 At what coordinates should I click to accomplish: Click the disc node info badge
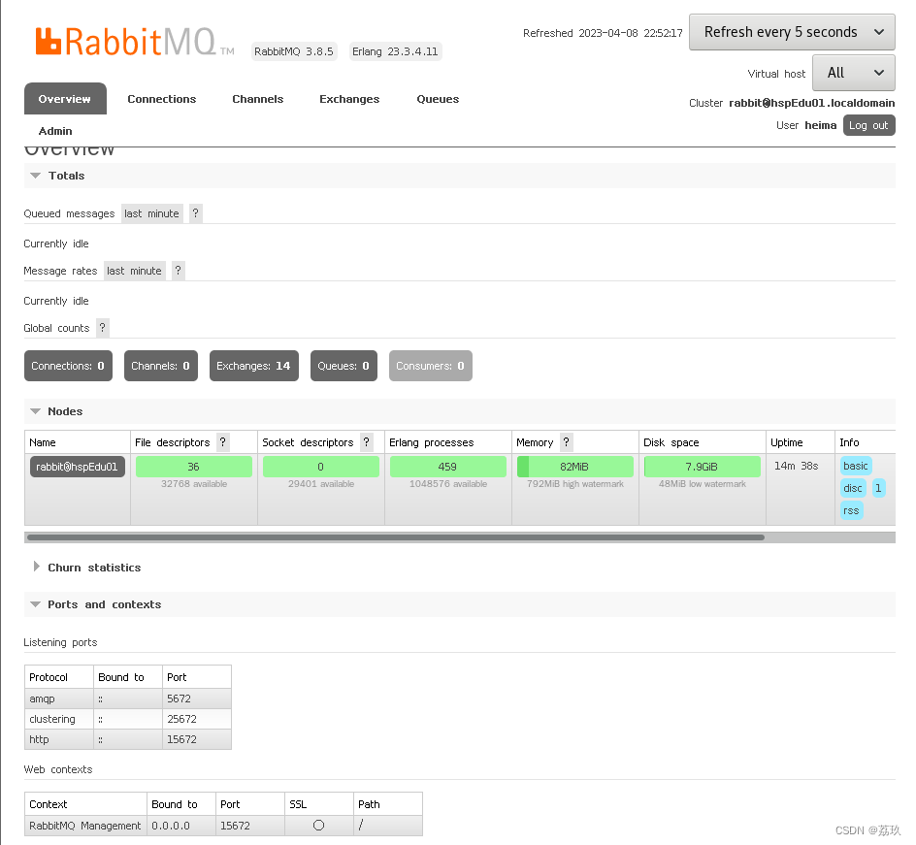tap(852, 488)
